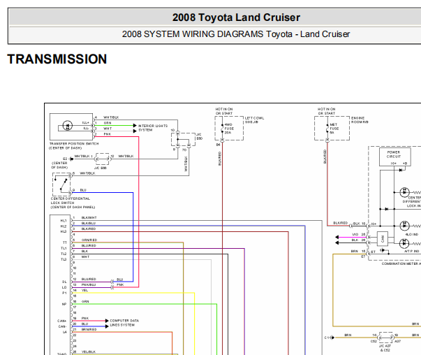
Task: Click 'HOT IN ON OR START' above MET fuse
Action: [326, 111]
